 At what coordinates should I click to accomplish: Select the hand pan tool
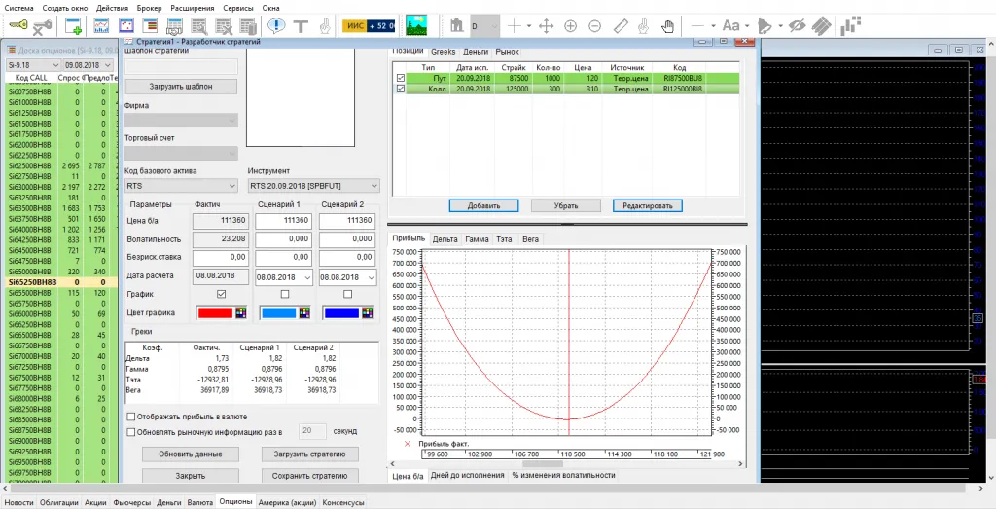[x=668, y=26]
